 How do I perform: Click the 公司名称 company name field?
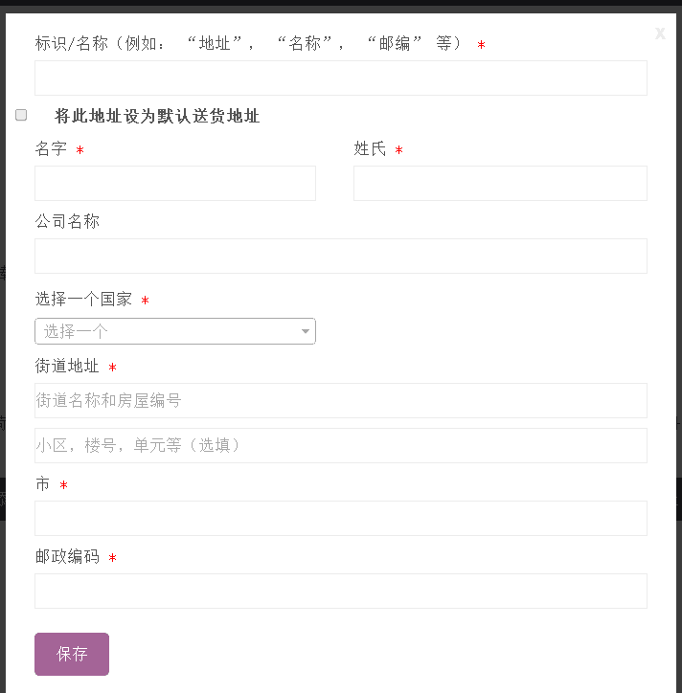341,256
